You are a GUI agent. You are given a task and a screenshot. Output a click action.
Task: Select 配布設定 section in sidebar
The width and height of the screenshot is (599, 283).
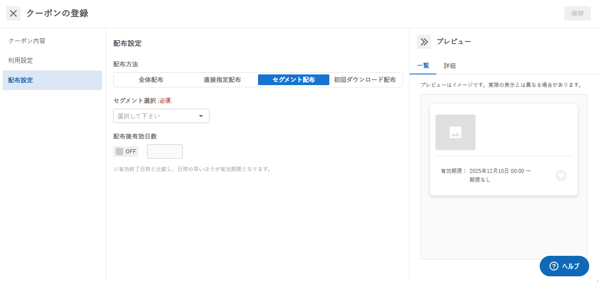click(x=52, y=80)
